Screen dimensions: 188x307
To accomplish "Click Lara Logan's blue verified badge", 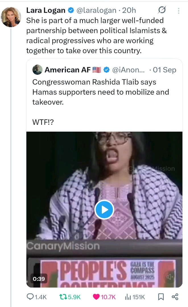I will [70, 11].
